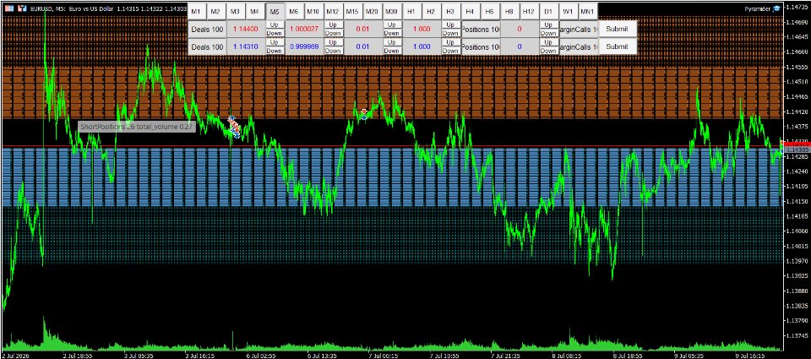The height and width of the screenshot is (359, 811).
Task: Set the chart to H1
Action: pyautogui.click(x=411, y=11)
